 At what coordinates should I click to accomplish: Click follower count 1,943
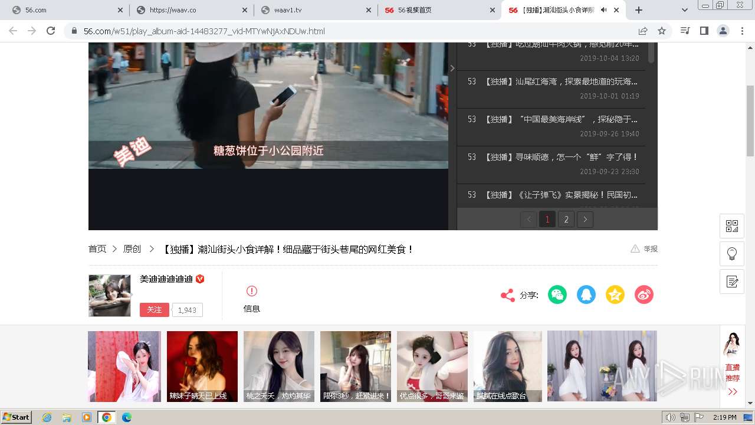[x=187, y=310]
